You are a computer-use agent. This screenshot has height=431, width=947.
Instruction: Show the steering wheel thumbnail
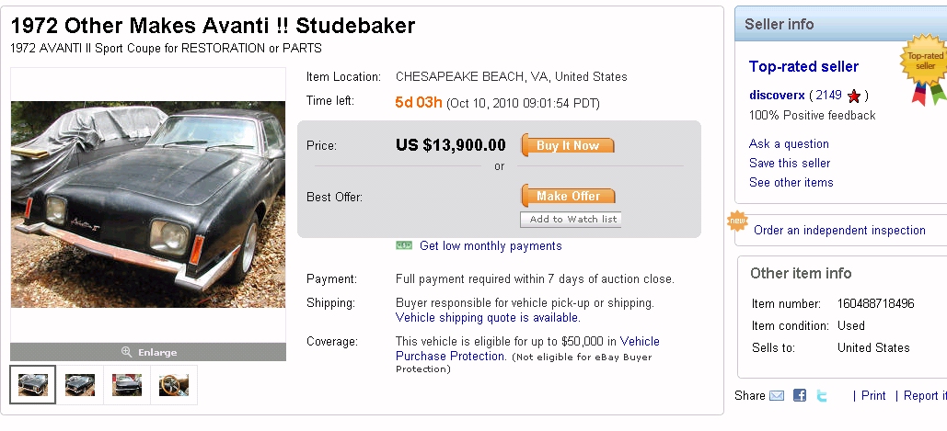click(174, 384)
